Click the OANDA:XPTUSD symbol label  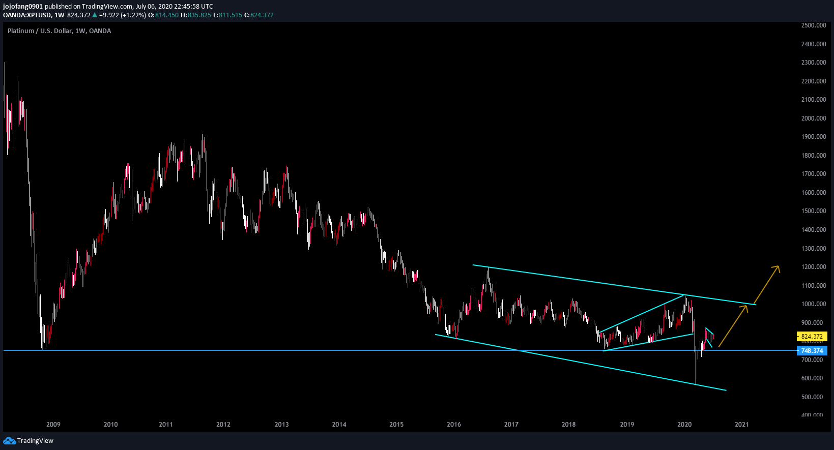click(x=27, y=15)
